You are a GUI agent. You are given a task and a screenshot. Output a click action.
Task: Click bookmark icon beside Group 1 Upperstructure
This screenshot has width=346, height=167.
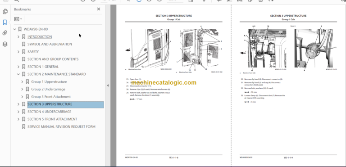[x=27, y=81]
